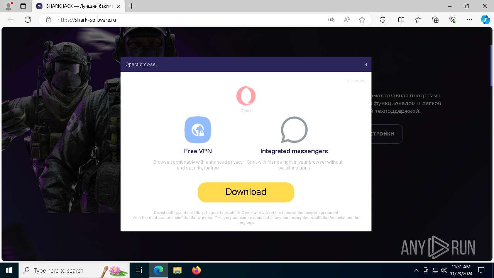The height and width of the screenshot is (278, 494).
Task: Click the Free VPN heading
Action: pos(198,151)
